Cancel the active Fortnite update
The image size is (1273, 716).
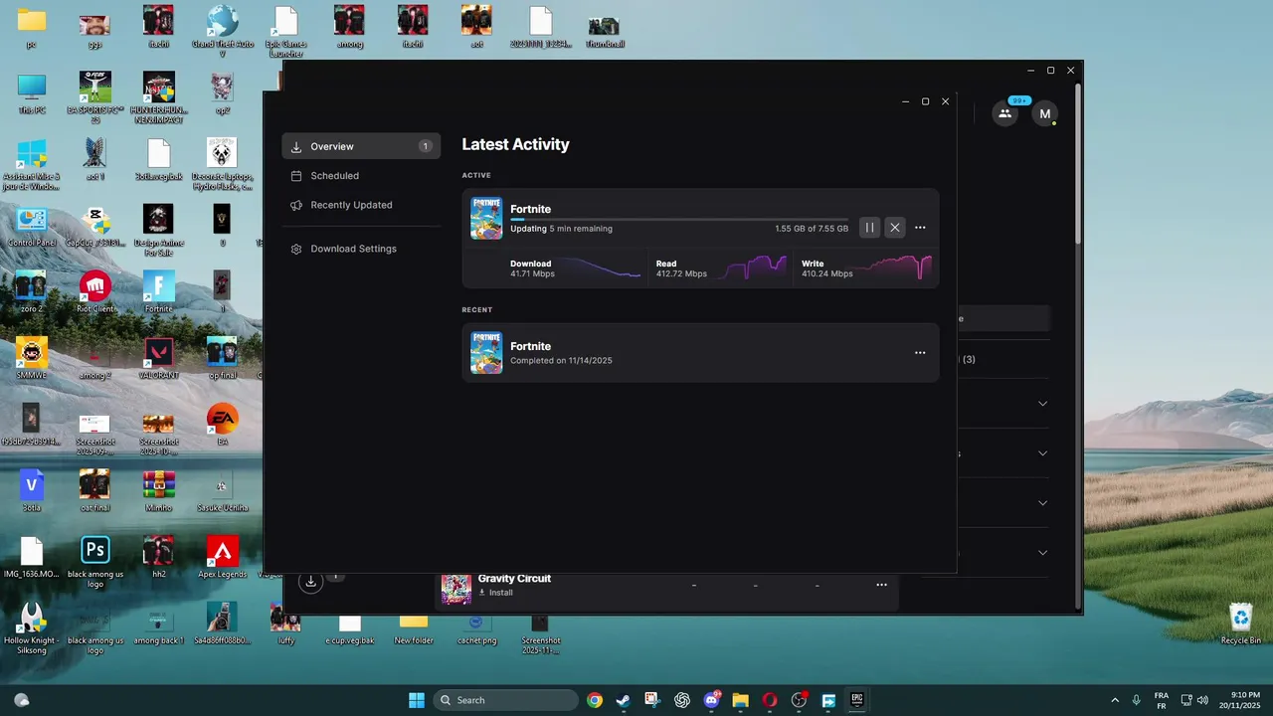click(x=895, y=228)
